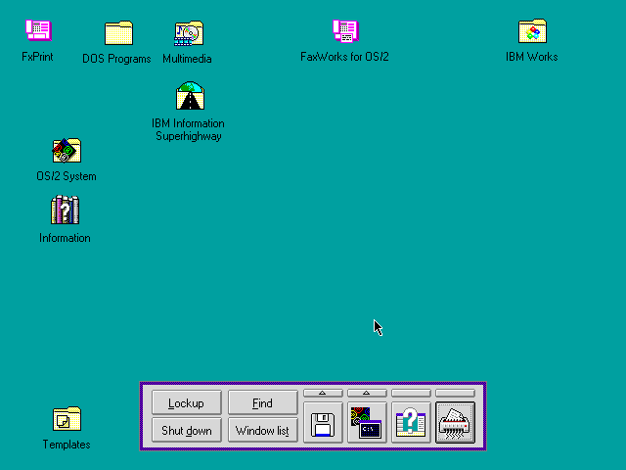Click the Shut down button
This screenshot has height=470, width=626.
click(187, 431)
